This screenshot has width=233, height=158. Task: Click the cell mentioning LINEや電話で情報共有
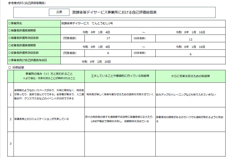[120, 119]
